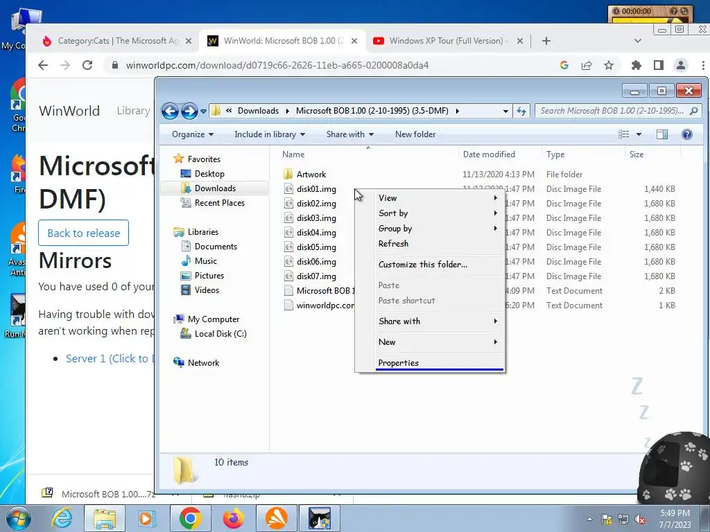Open the New submenu in context menu
This screenshot has height=532, width=710.
pyautogui.click(x=438, y=342)
